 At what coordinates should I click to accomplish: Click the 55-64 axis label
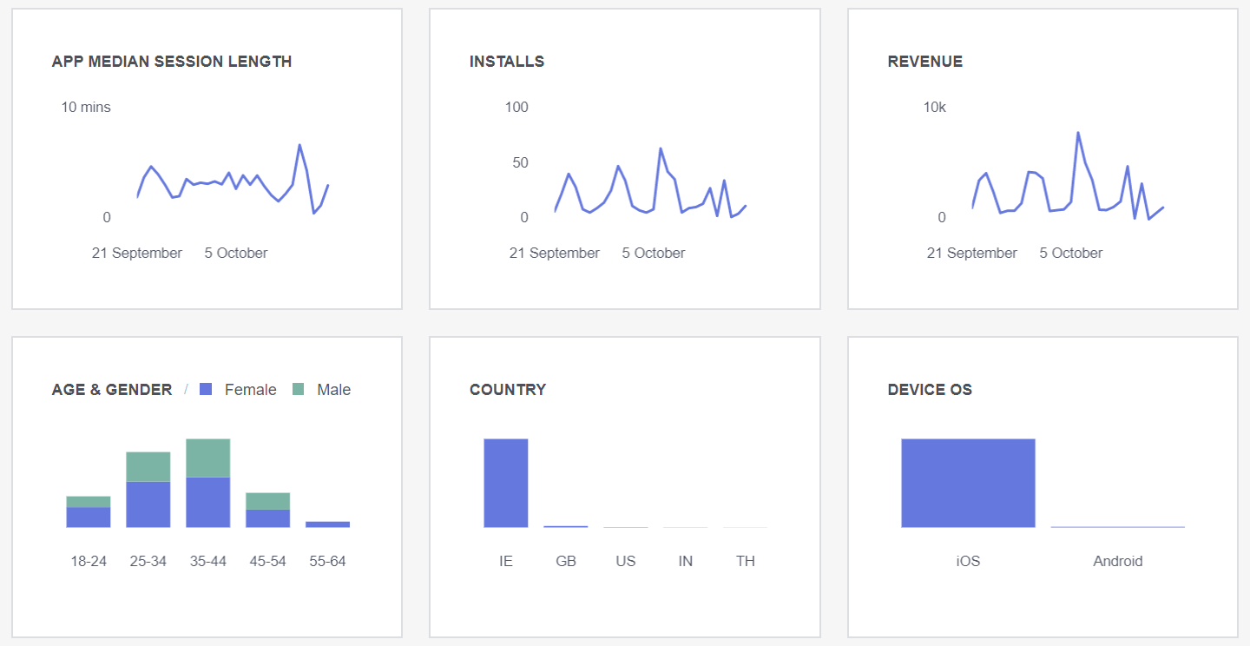(328, 561)
